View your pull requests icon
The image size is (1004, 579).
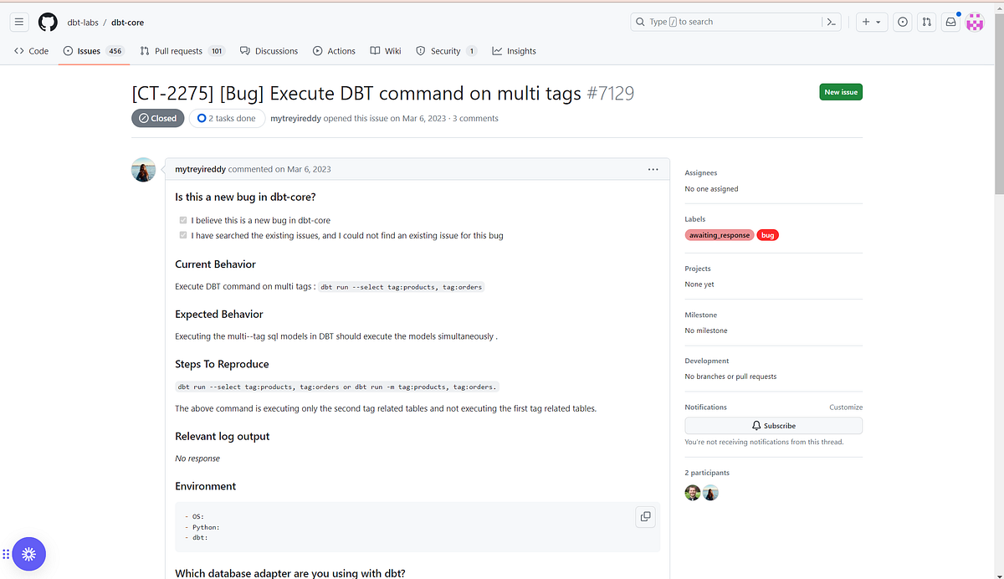pyautogui.click(x=926, y=21)
